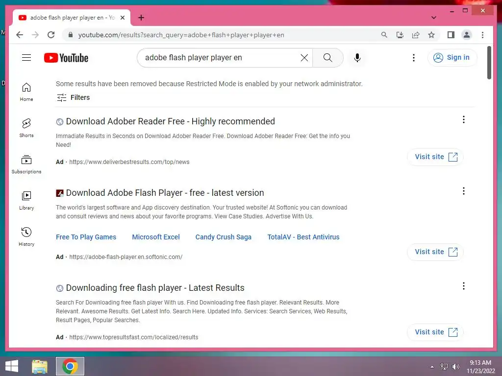Visit site for Adober Reader ad
This screenshot has width=502, height=376.
click(x=435, y=157)
